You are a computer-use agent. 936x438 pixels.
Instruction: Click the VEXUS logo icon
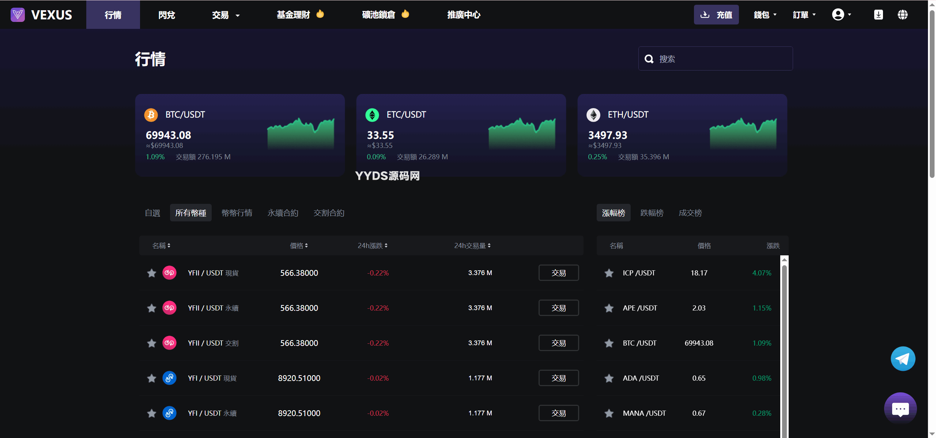(18, 15)
